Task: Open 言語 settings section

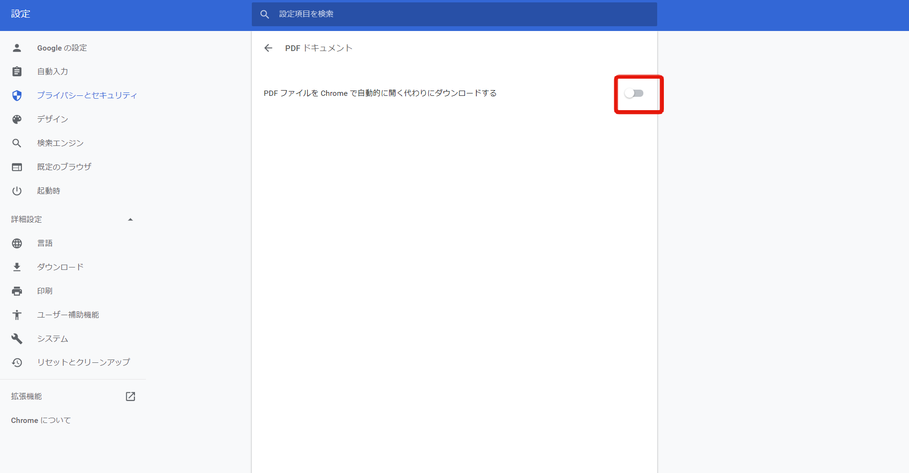Action: point(45,243)
